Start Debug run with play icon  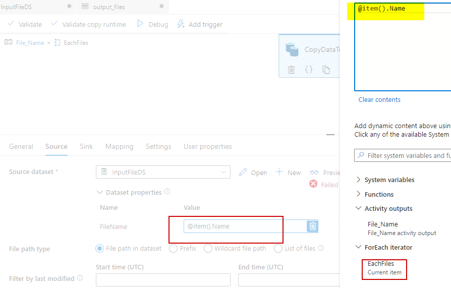[152, 24]
